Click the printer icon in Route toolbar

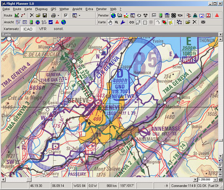[53, 15]
